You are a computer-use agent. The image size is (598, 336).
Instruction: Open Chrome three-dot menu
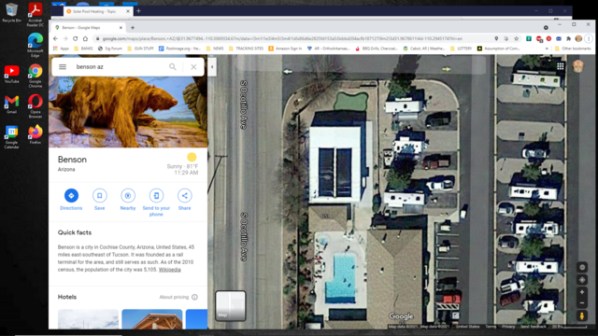589,38
